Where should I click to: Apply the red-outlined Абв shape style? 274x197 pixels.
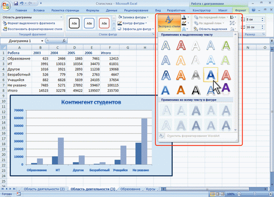104,23
